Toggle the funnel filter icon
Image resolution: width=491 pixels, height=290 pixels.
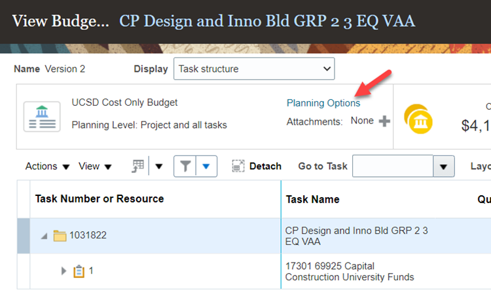point(186,167)
